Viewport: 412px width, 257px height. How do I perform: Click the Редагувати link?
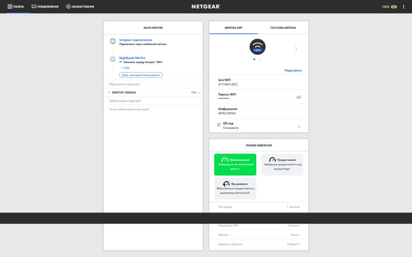(x=293, y=70)
